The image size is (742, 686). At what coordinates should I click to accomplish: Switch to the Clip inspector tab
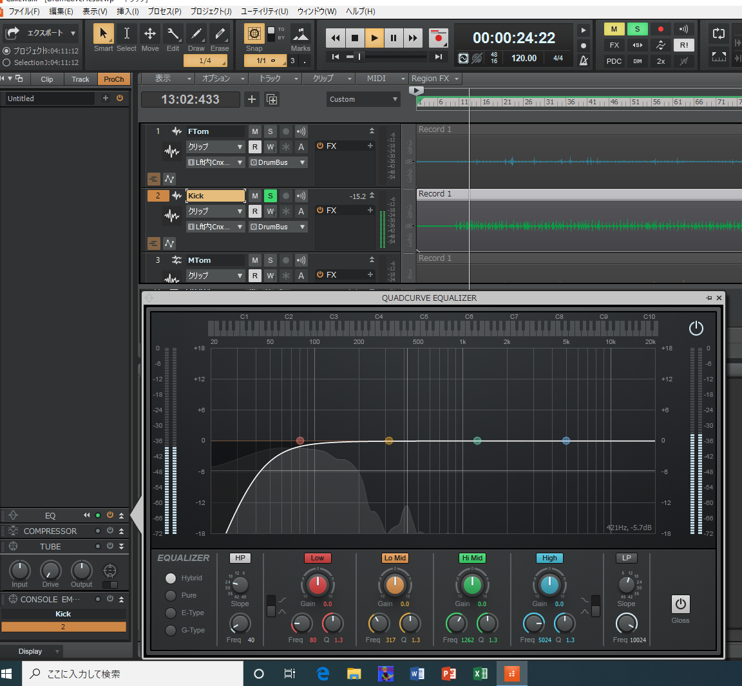[x=47, y=79]
